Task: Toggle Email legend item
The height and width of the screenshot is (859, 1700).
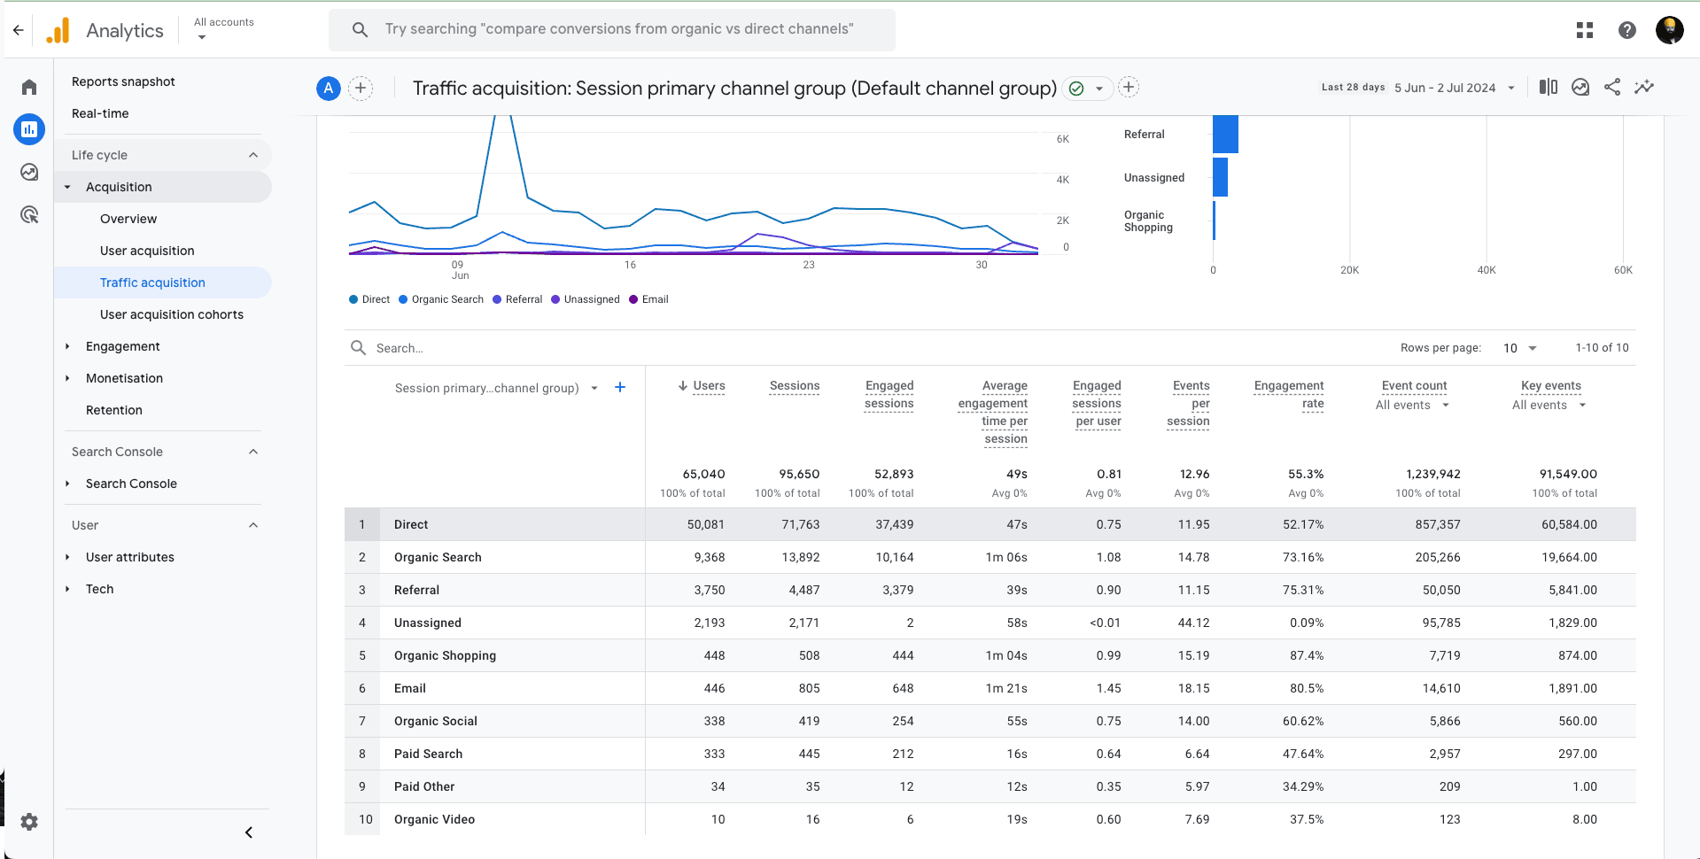Action: (648, 299)
